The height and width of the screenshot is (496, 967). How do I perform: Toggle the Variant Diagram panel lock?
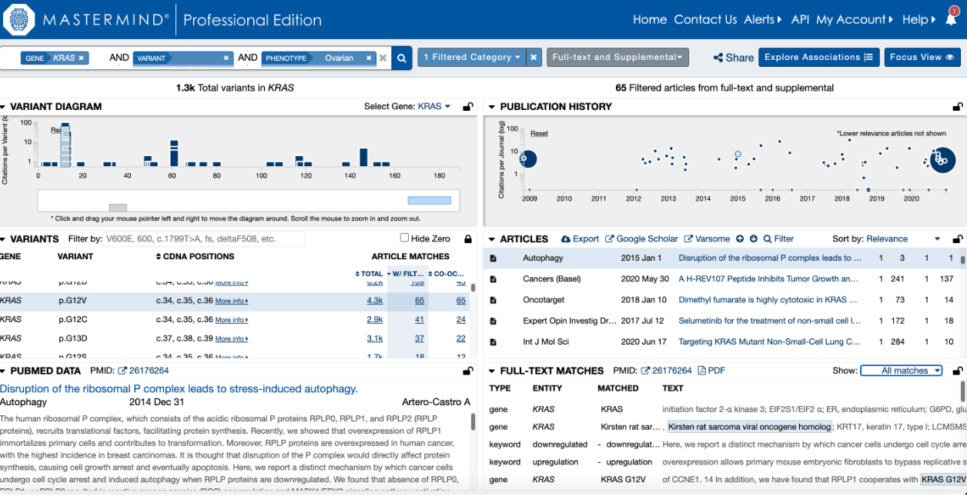[467, 107]
